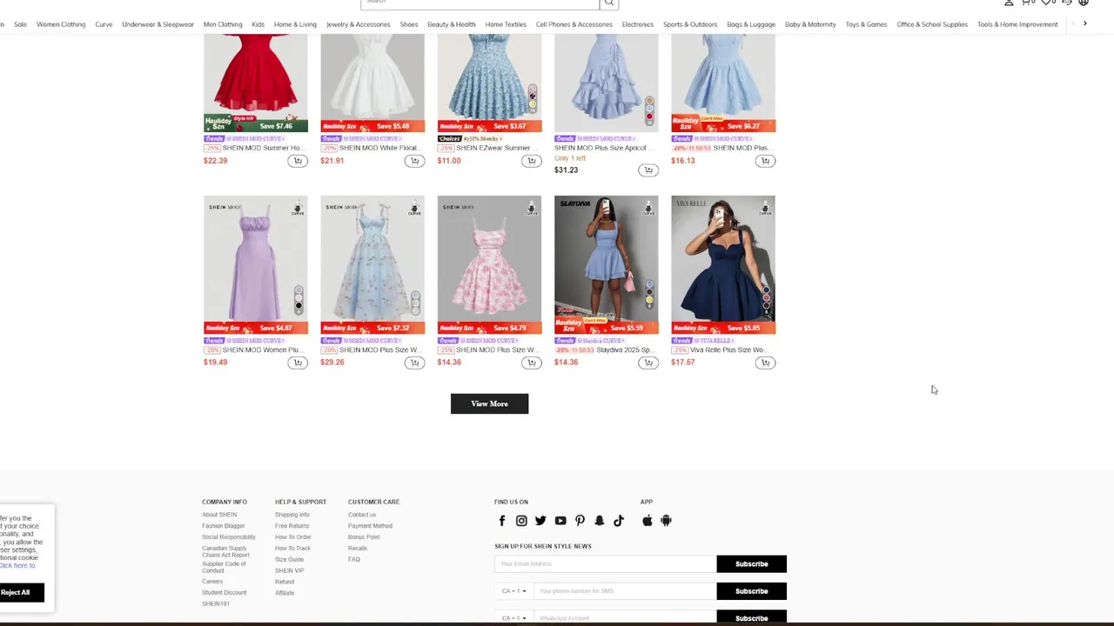This screenshot has width=1114, height=626.
Task: Open Slaydiva blue dress product image
Action: point(606,265)
